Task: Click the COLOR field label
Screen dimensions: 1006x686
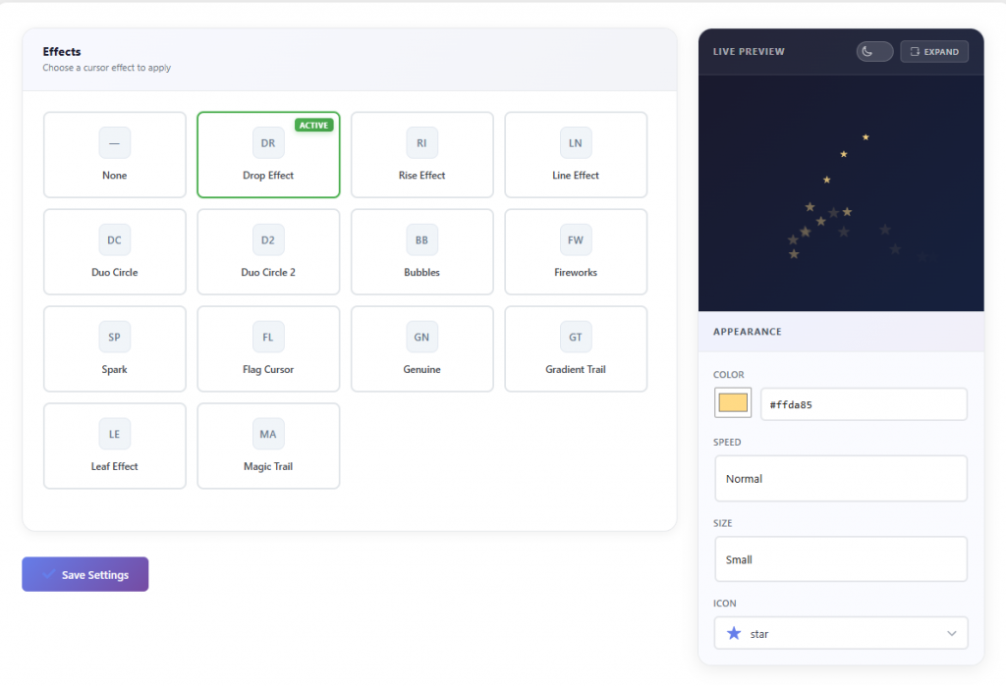Action: (728, 375)
